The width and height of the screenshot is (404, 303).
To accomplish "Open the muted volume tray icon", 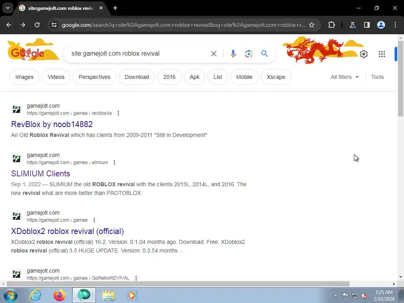I will pyautogui.click(x=364, y=296).
